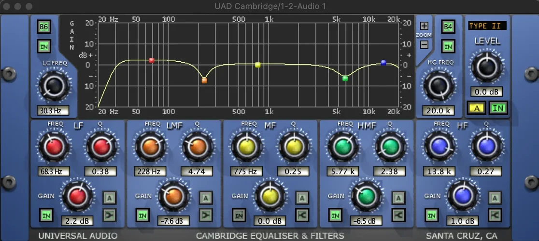
Task: Click the 228 Hz LMF frequency field
Action: (x=150, y=171)
